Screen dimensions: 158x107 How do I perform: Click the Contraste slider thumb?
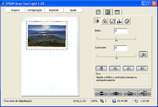tap(116, 58)
